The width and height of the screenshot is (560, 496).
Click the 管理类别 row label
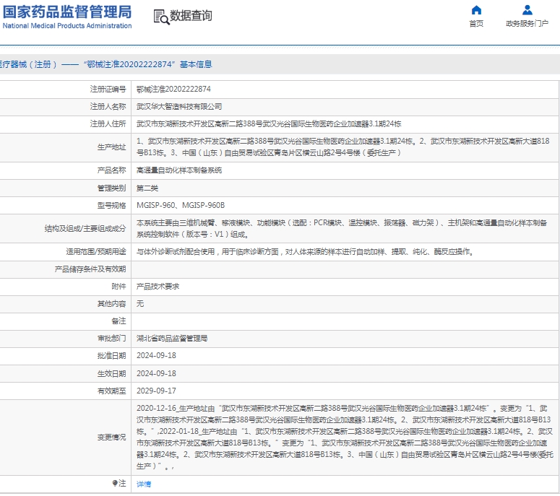[x=111, y=188]
